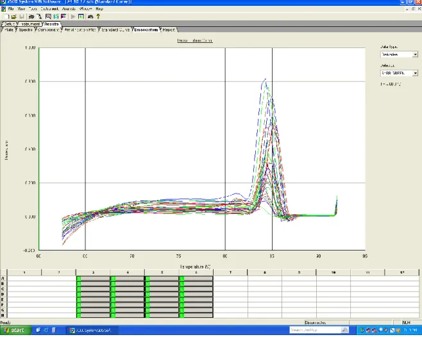The height and width of the screenshot is (337, 422).
Task: Open the Window menu
Action: pos(86,9)
